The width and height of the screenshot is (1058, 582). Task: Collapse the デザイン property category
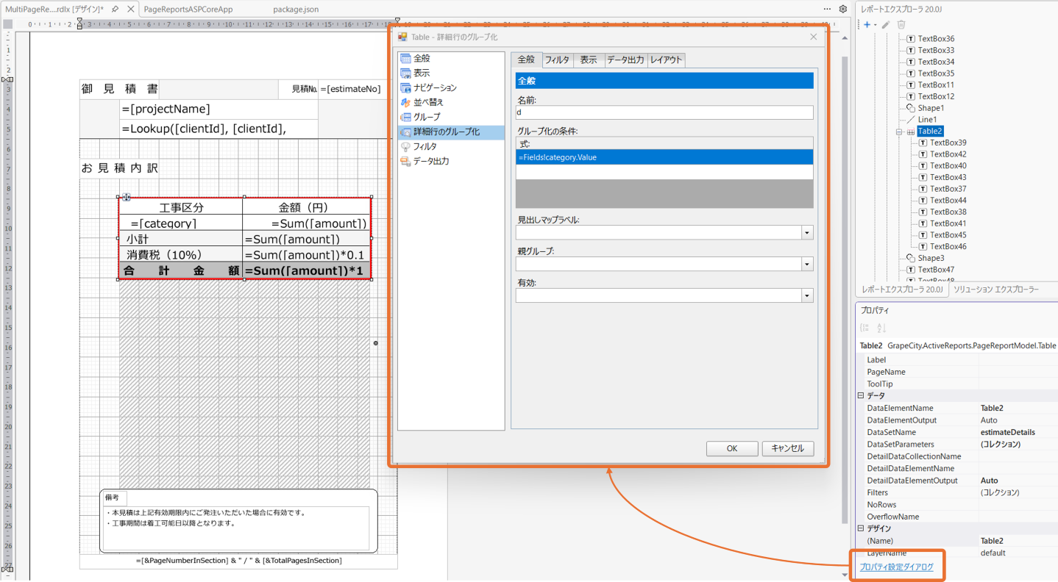861,528
